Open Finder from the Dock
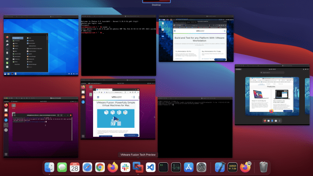This screenshot has height=176, width=313. coord(49,167)
